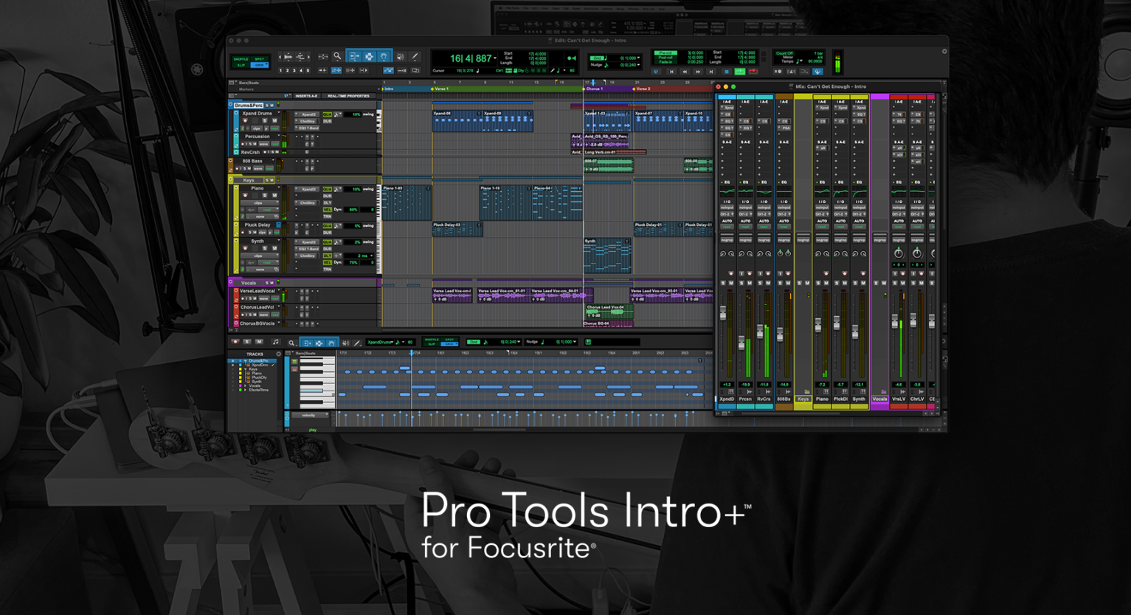The height and width of the screenshot is (615, 1131).
Task: Arm the transport Record button
Action: click(x=753, y=72)
